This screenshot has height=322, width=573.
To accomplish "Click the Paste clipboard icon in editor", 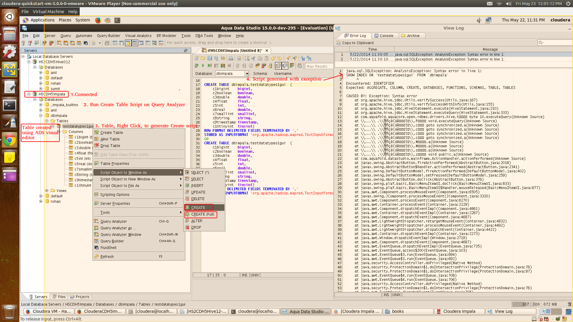I will click(x=267, y=58).
